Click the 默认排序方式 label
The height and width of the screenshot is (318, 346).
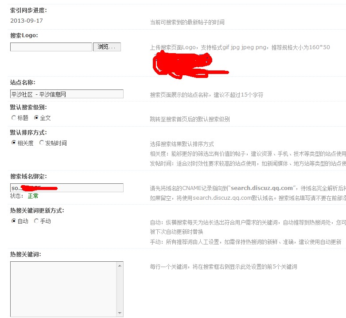point(28,132)
